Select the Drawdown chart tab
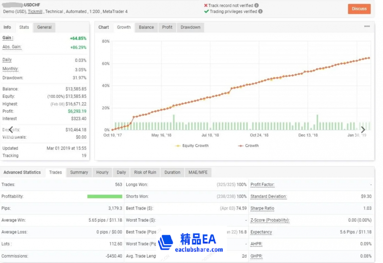 click(190, 27)
